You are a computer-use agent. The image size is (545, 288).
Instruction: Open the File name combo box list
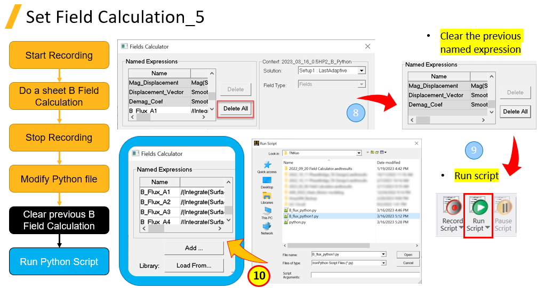click(x=383, y=254)
